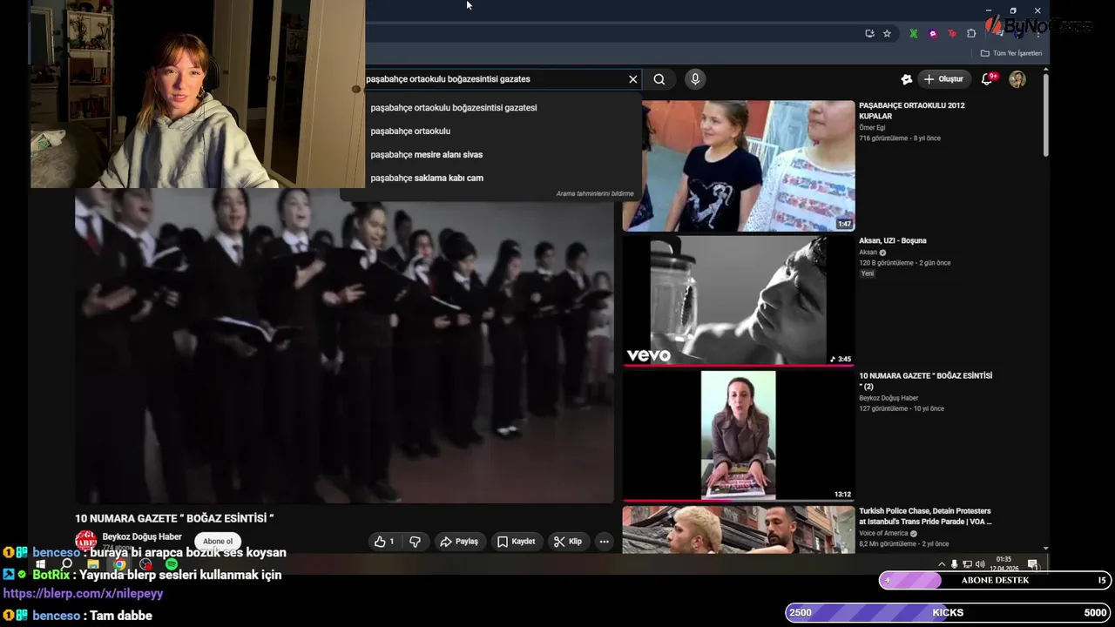1115x627 pixels.
Task: Open the Aksan, UZI - Boşuna video thumbnail
Action: tap(739, 300)
